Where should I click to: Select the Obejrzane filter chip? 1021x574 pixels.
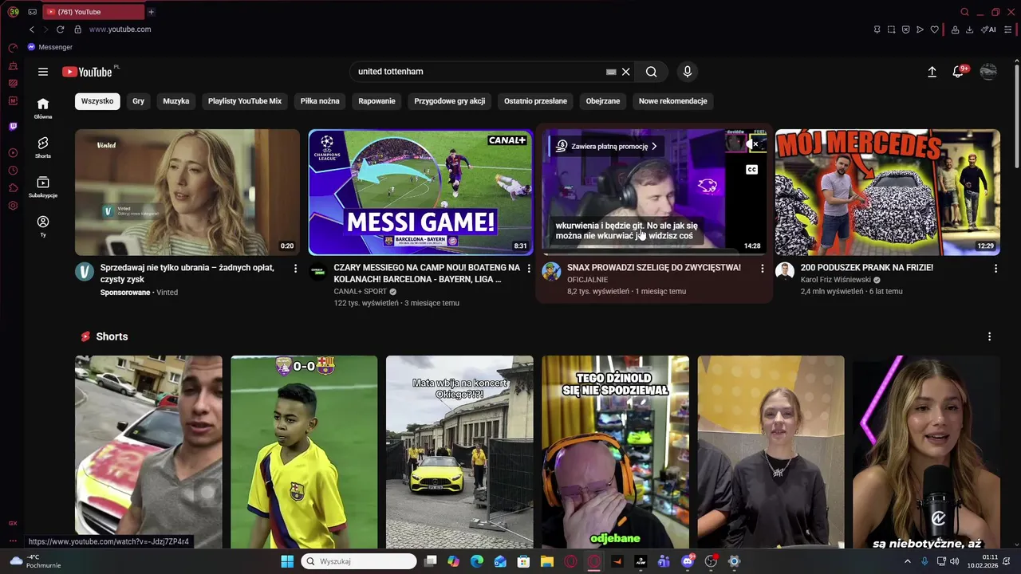tap(603, 101)
